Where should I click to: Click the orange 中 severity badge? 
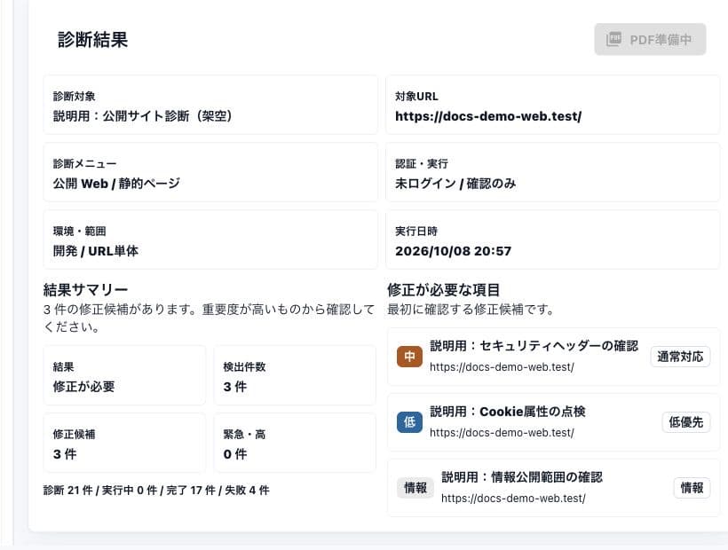[x=409, y=356]
